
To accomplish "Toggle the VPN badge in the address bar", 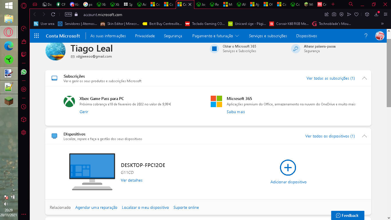I will coord(68,14).
